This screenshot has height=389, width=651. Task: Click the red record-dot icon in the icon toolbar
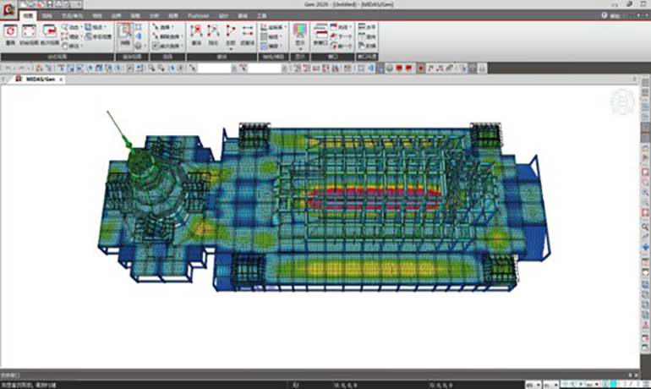(x=420, y=68)
